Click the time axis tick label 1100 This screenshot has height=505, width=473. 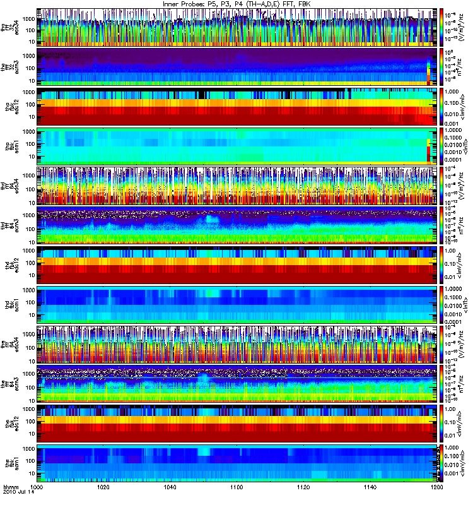tap(237, 487)
